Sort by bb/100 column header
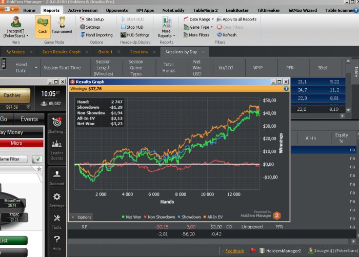The height and width of the screenshot is (257, 359). pyautogui.click(x=226, y=68)
